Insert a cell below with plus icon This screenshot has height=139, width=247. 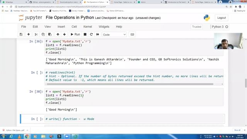pos(29,34)
